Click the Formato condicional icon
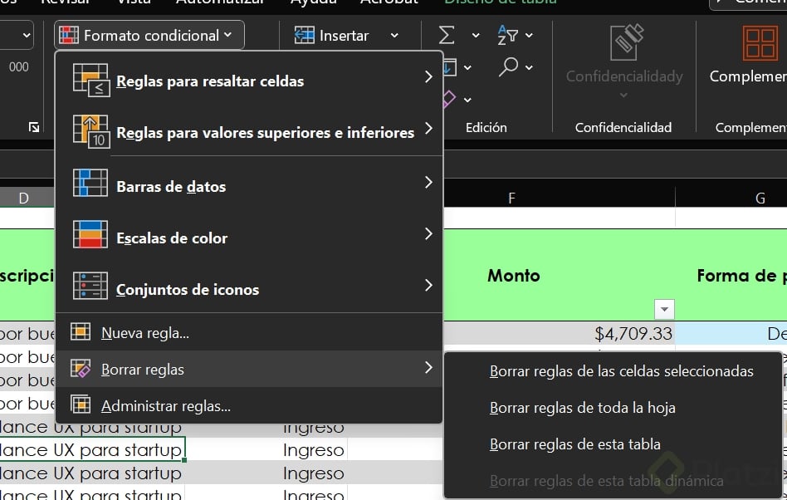787x500 pixels. tap(69, 35)
